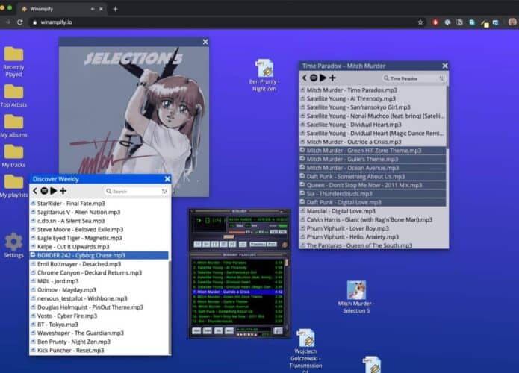Viewport: 519px width, 373px height.
Task: Open the My playlists folder
Action: click(13, 186)
